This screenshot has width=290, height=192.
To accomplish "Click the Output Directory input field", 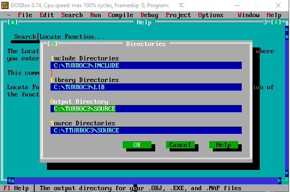I will [x=146, y=109].
